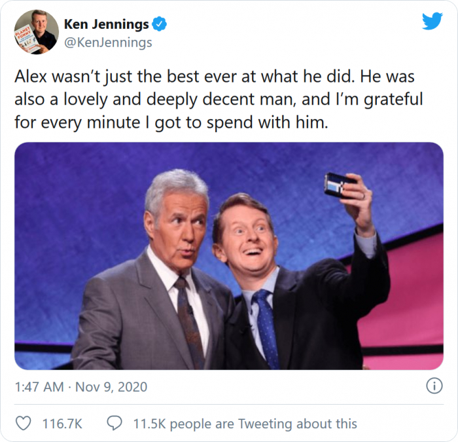Open Ken Jennings' profile avatar
Viewport: 458px width, 442px height.
[36, 31]
